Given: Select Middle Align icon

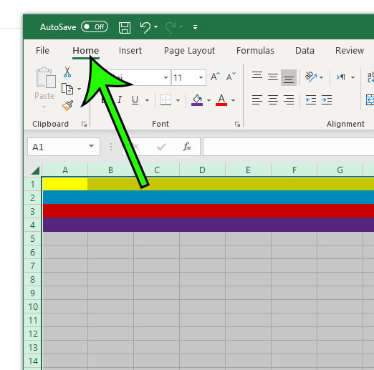Looking at the screenshot, I should point(272,77).
